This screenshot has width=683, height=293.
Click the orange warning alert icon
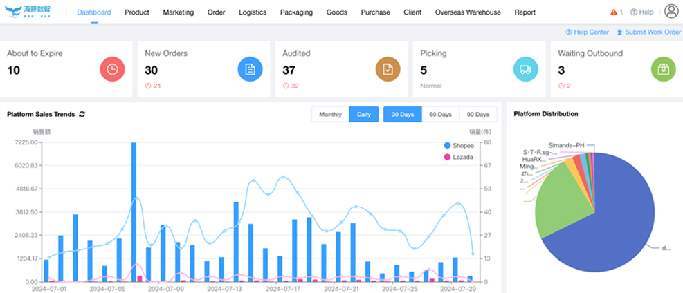[613, 12]
